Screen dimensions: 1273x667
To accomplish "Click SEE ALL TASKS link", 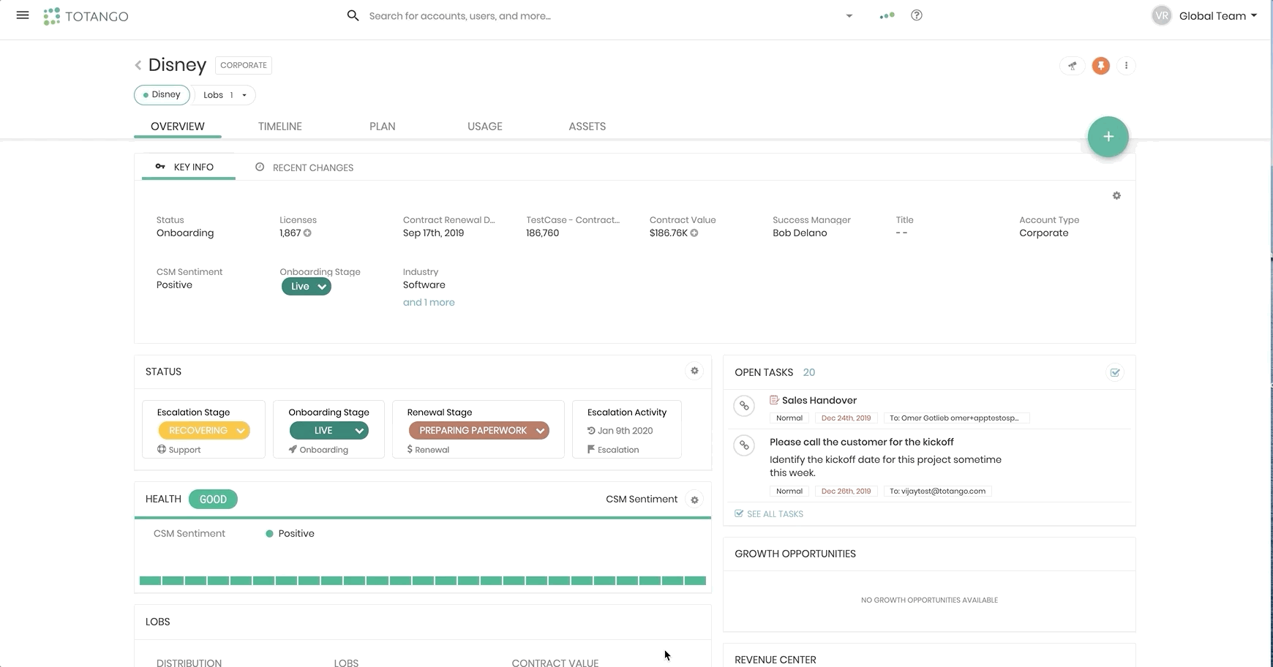I will [769, 514].
